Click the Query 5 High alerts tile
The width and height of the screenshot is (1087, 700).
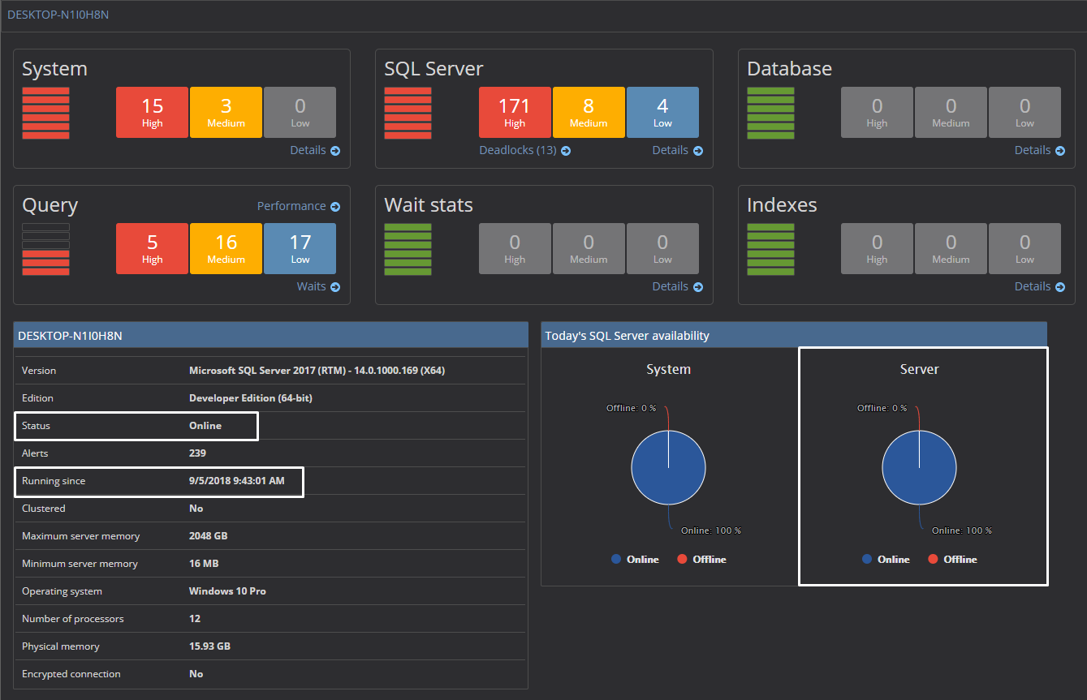tap(152, 248)
